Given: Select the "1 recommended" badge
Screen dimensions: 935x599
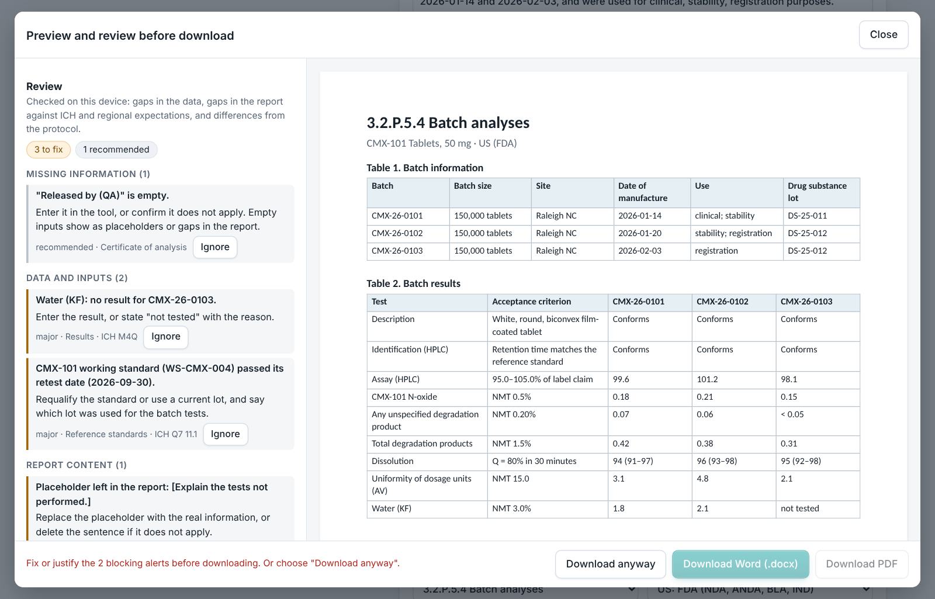Looking at the screenshot, I should (116, 150).
